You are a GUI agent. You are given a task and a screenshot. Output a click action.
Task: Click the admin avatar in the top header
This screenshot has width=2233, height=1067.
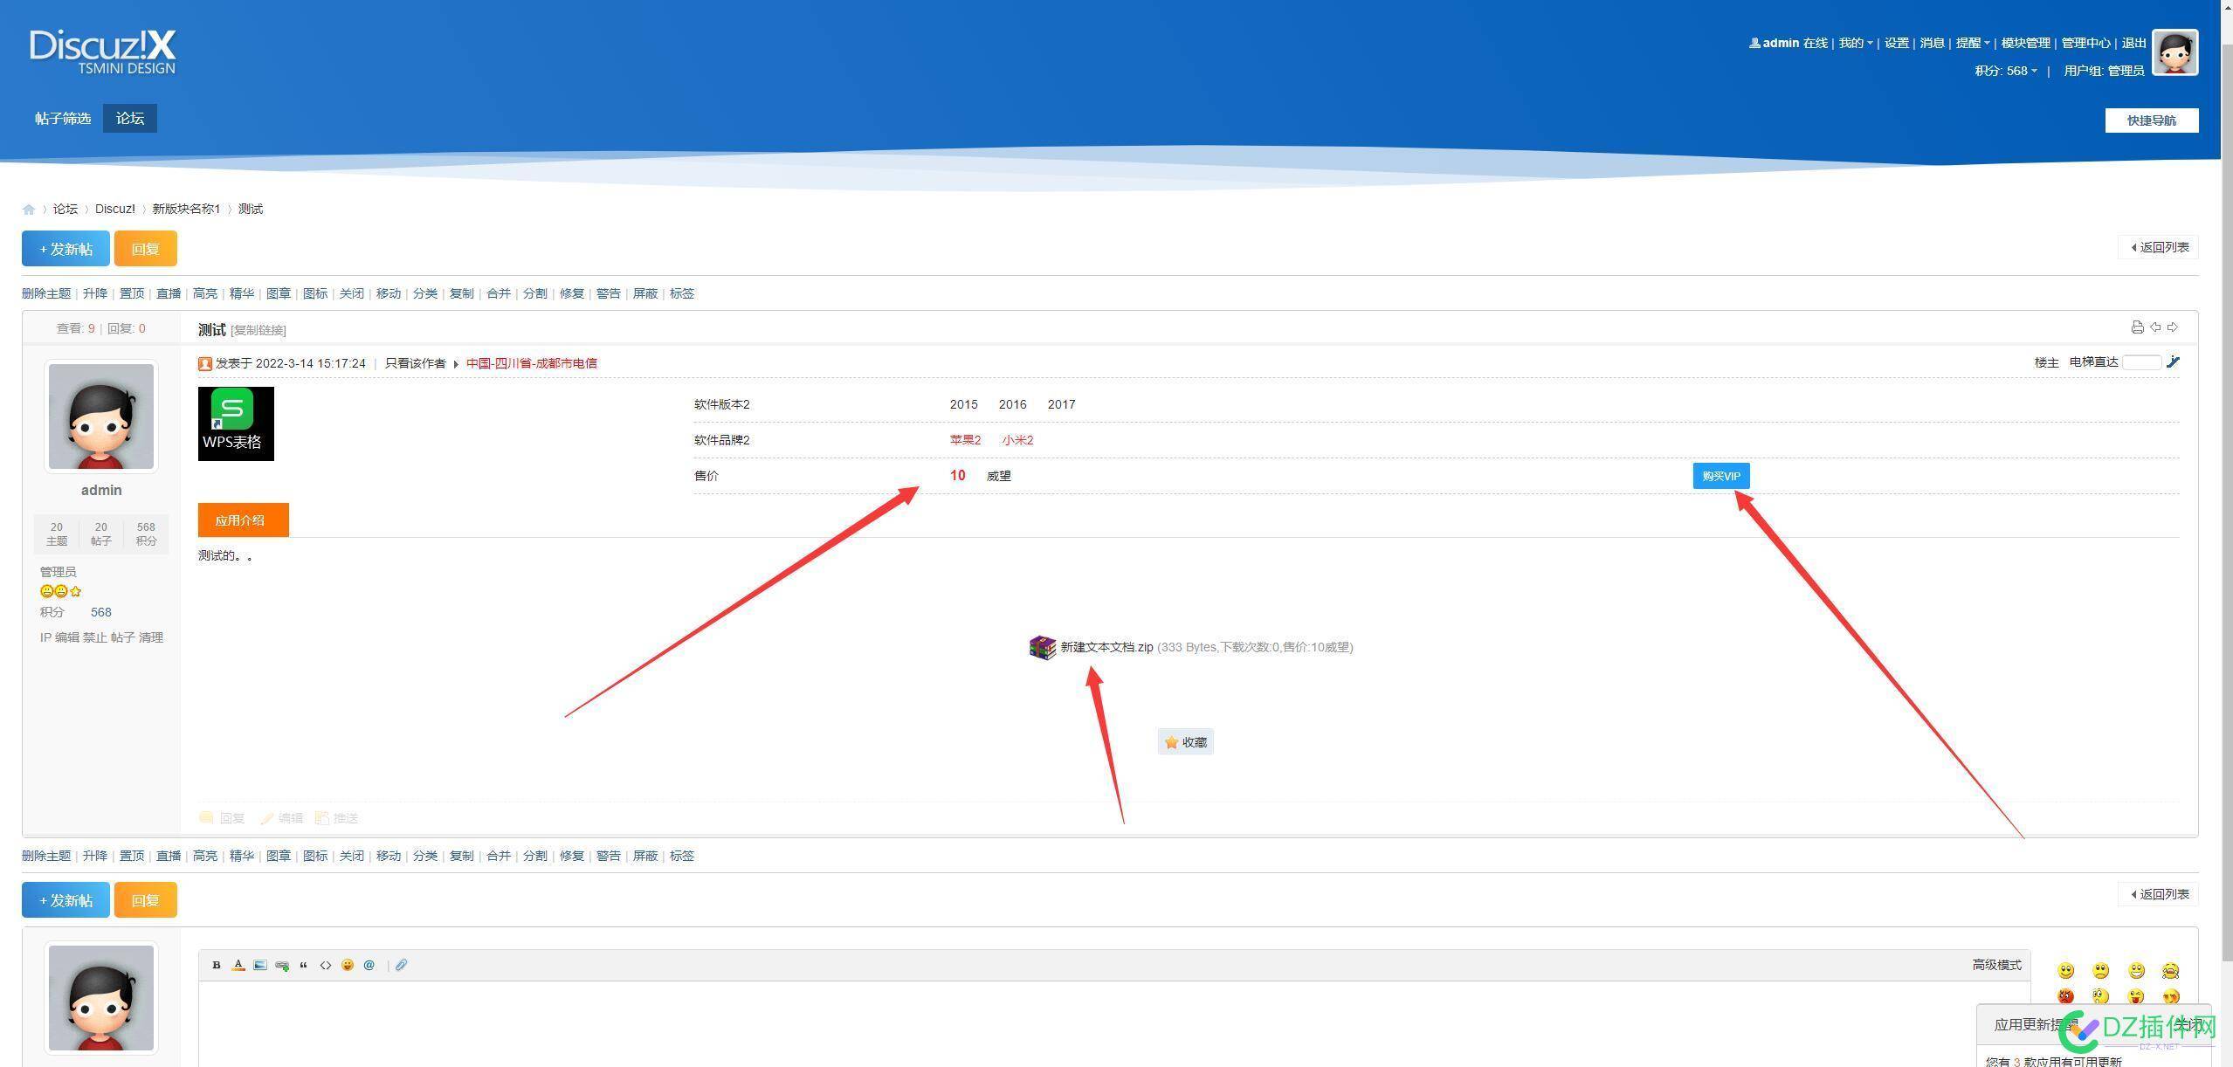point(2174,52)
